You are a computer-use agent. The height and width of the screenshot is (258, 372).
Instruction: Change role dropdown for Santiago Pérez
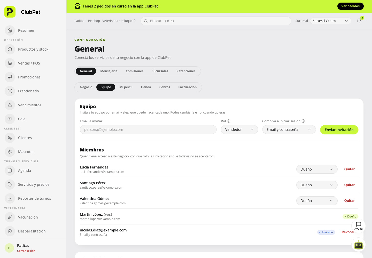317,185
